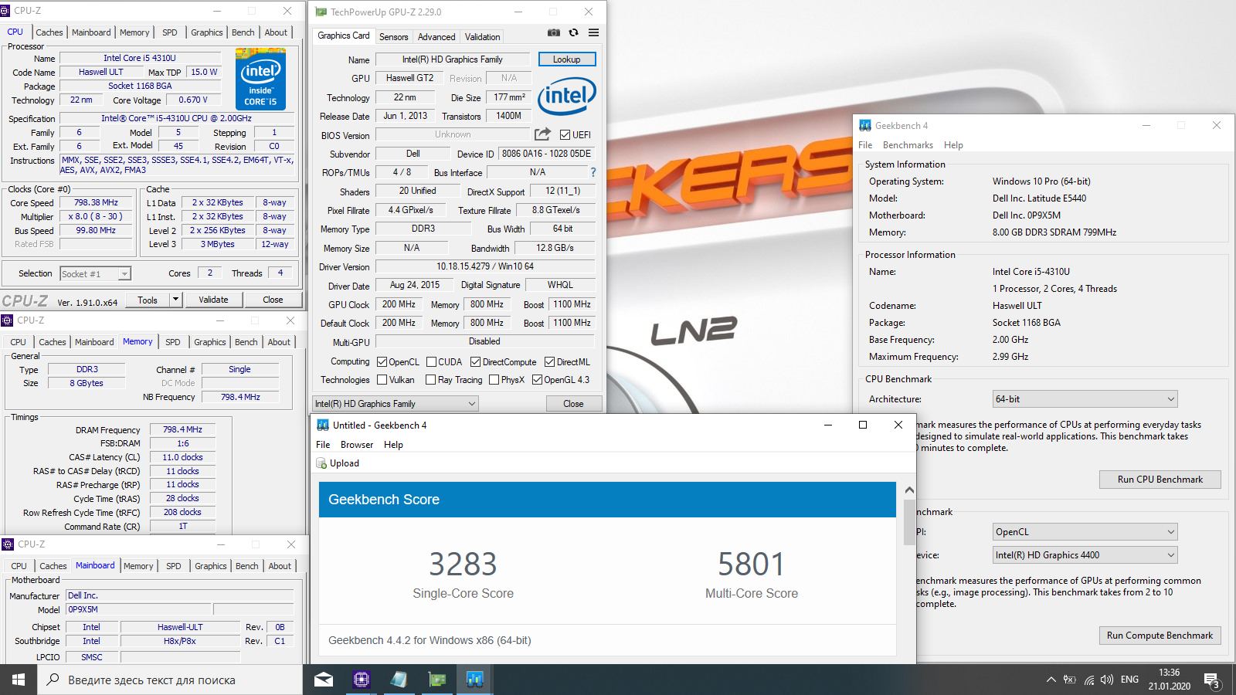1236x695 pixels.
Task: Click the notepad-like taskbar icon
Action: (399, 680)
